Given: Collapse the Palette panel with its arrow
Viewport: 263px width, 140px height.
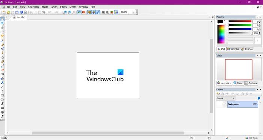Looking at the screenshot, I should point(257,17).
